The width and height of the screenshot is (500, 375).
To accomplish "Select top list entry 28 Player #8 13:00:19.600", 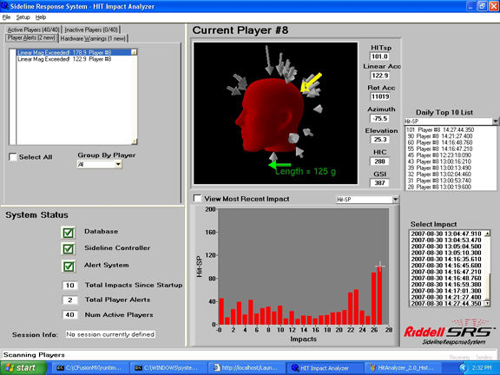I will [451, 187].
